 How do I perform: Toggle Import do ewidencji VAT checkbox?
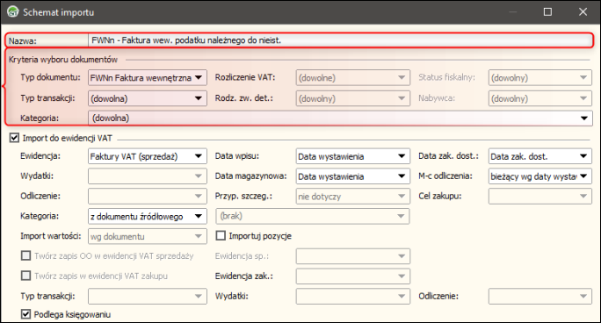(14, 138)
